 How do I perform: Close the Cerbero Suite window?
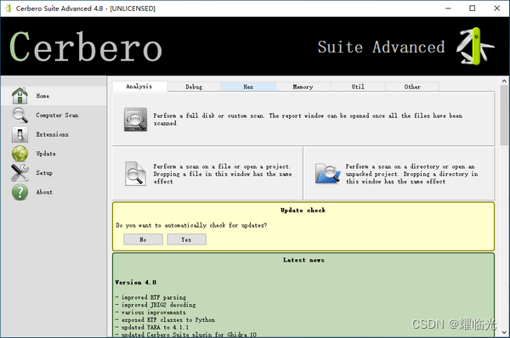click(x=497, y=8)
